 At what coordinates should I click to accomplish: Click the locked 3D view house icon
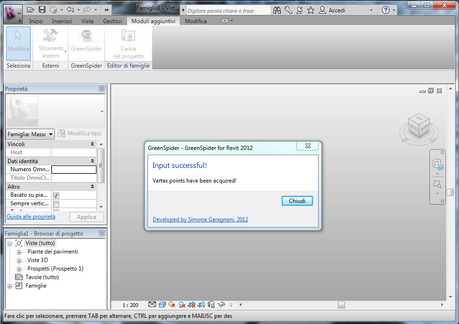pos(211,305)
